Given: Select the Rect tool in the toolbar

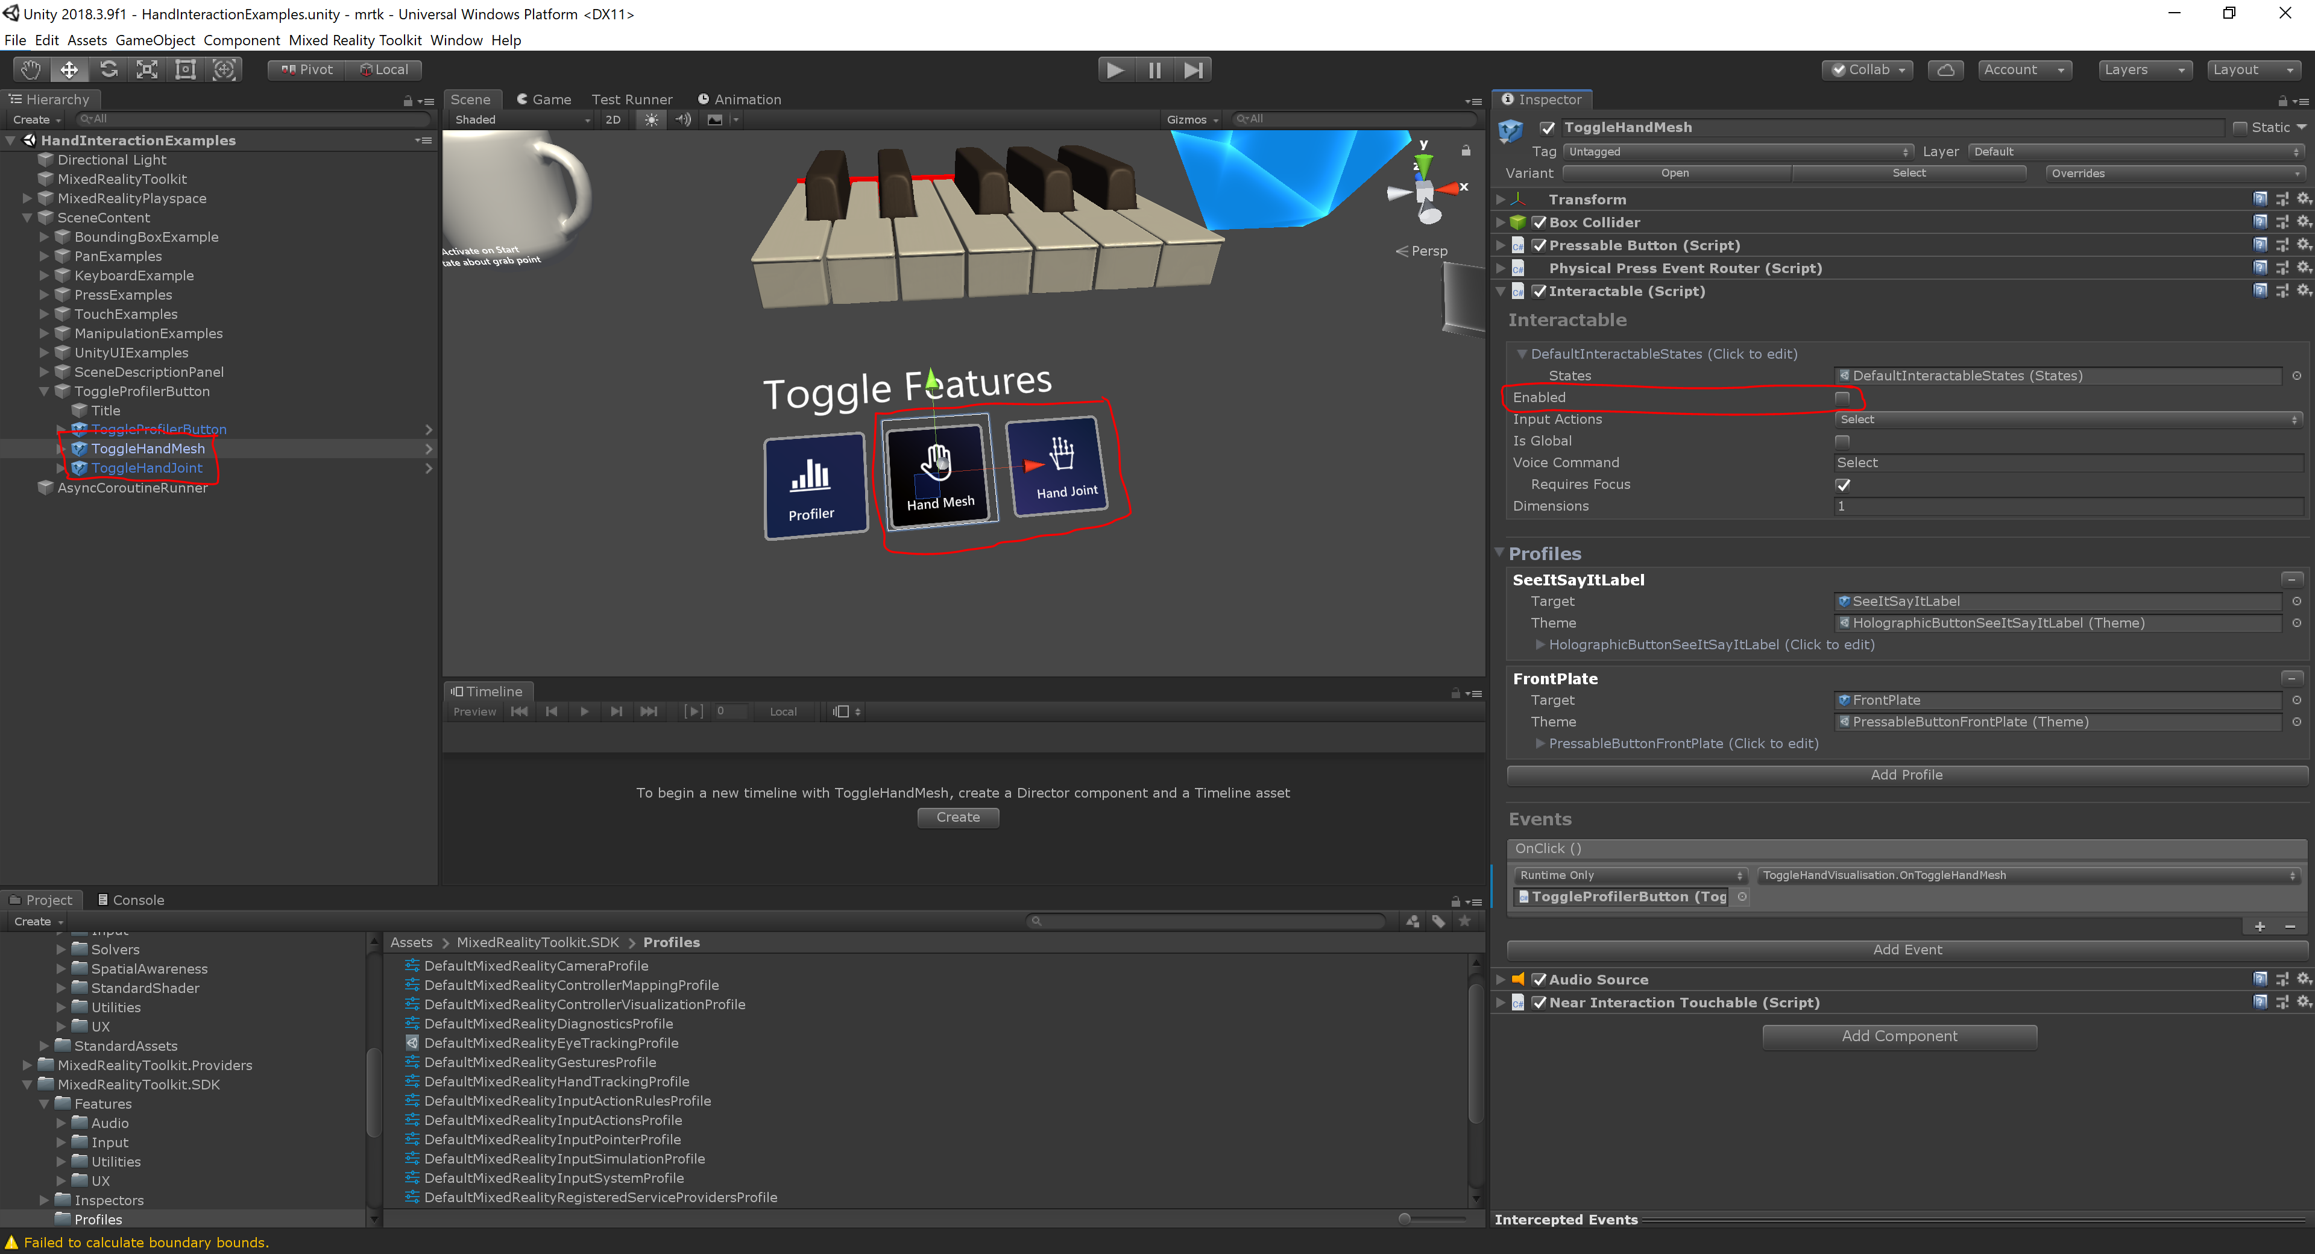Looking at the screenshot, I should pos(185,69).
